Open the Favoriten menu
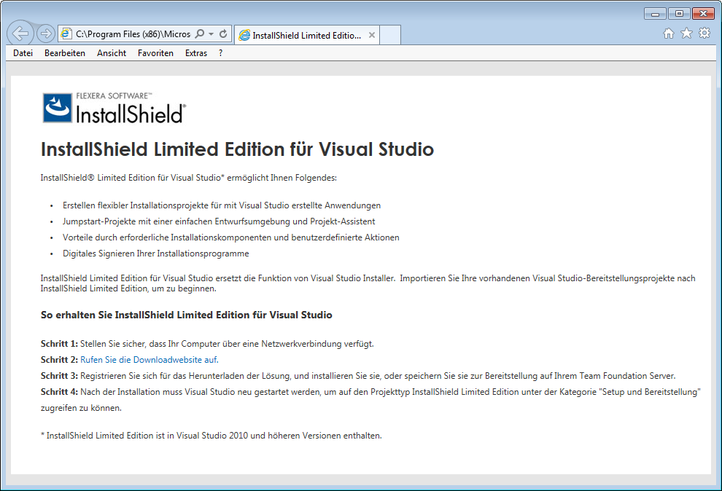 coord(155,53)
